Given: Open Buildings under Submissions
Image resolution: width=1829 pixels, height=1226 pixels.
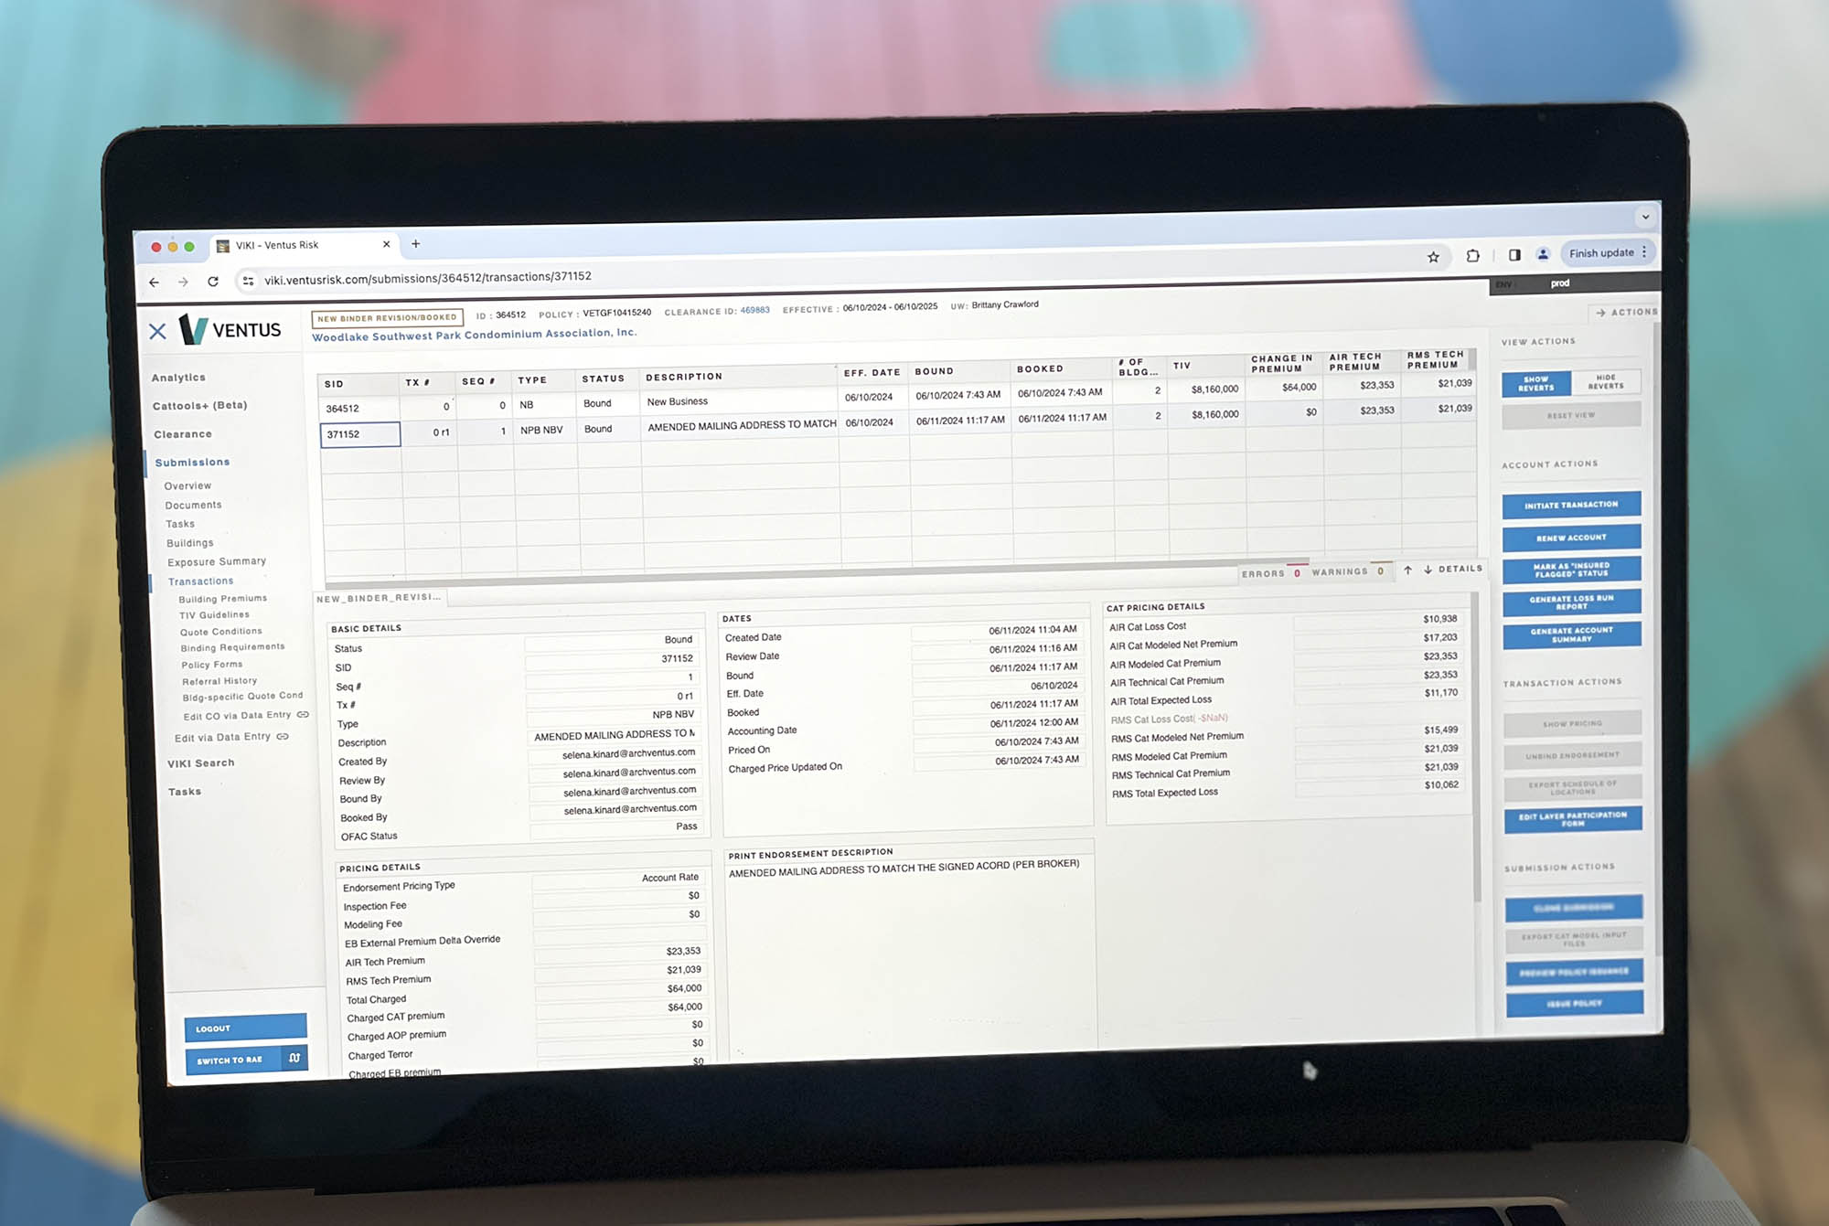Looking at the screenshot, I should (x=189, y=543).
